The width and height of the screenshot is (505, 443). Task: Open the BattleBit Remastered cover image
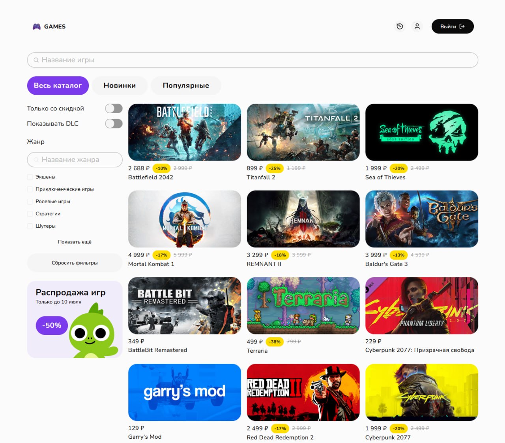pyautogui.click(x=185, y=306)
